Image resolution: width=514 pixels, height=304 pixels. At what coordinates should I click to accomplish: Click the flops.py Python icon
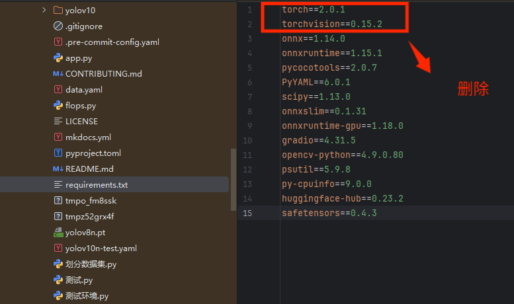click(58, 106)
